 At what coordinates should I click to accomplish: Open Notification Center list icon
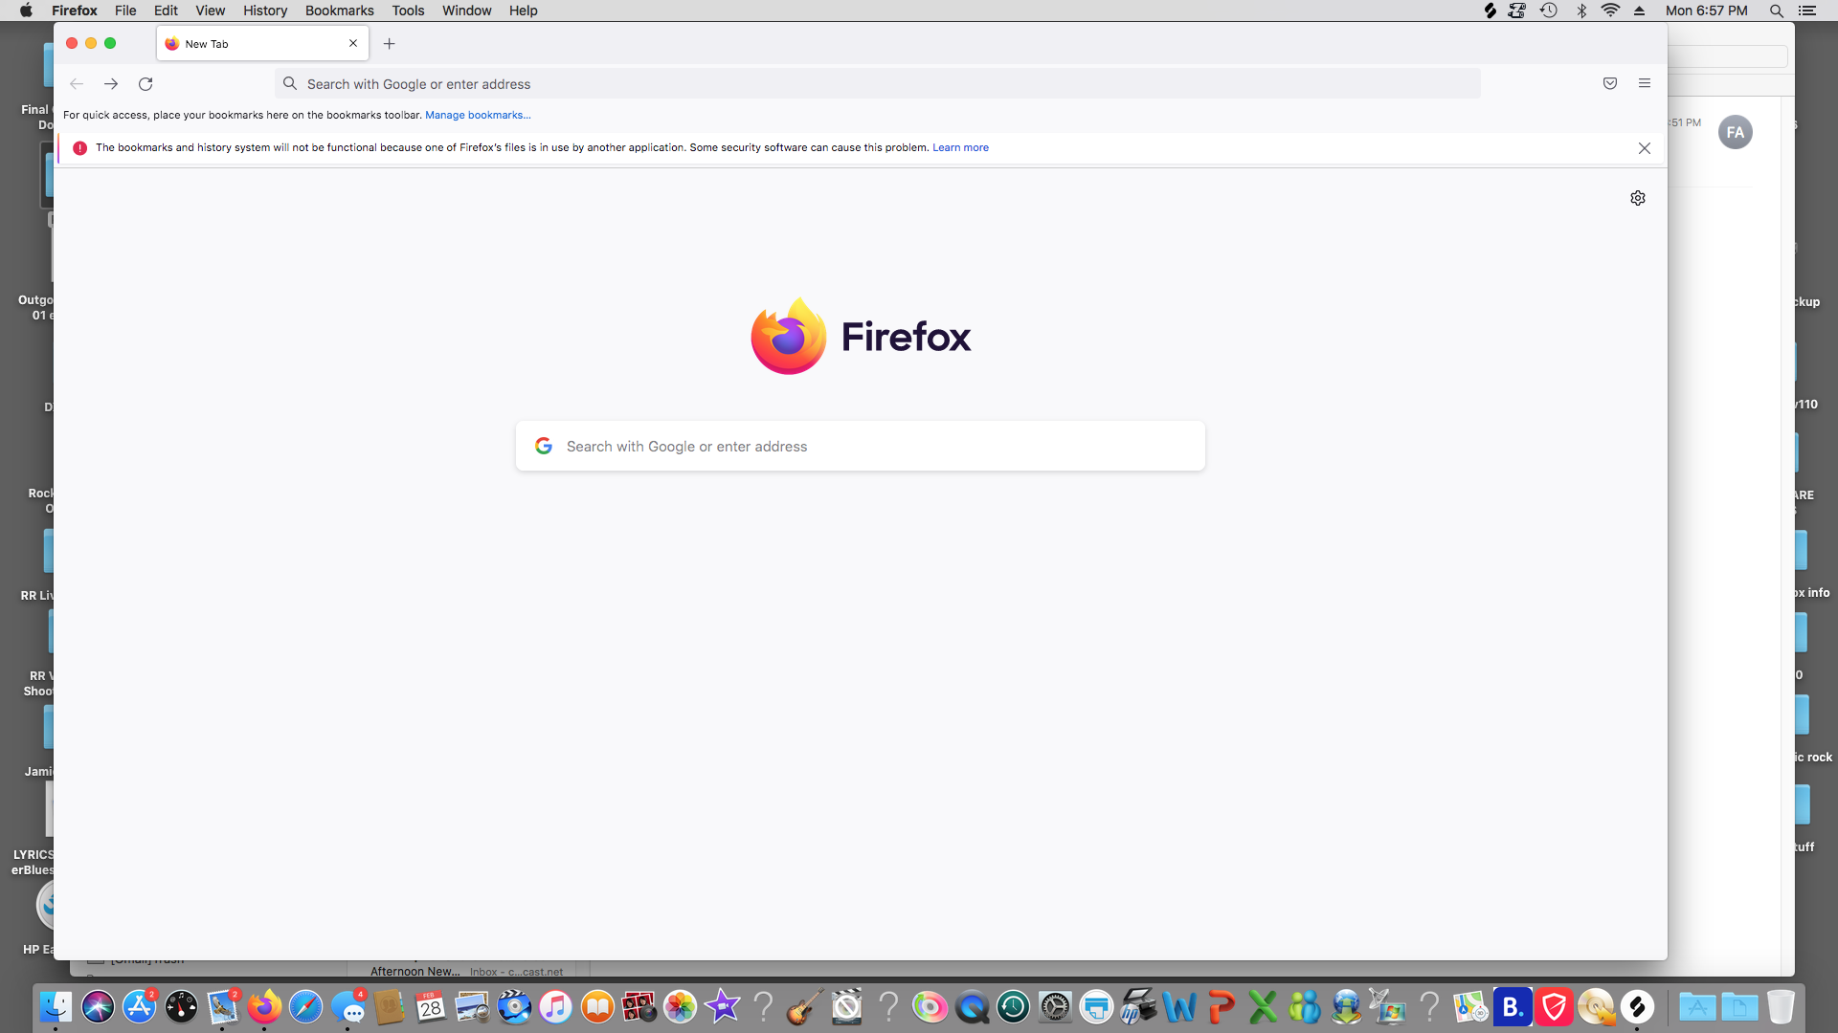1806,11
